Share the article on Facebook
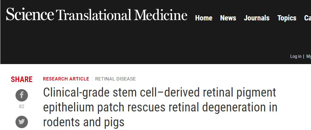 [x=22, y=95]
